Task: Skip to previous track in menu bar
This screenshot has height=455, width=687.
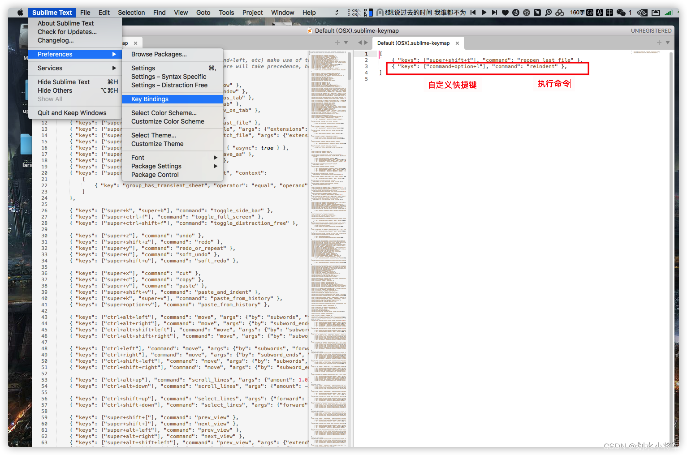Action: click(473, 13)
